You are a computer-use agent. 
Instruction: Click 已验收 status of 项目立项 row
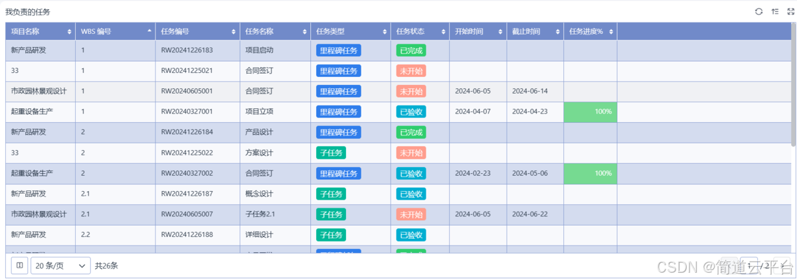[x=411, y=112]
